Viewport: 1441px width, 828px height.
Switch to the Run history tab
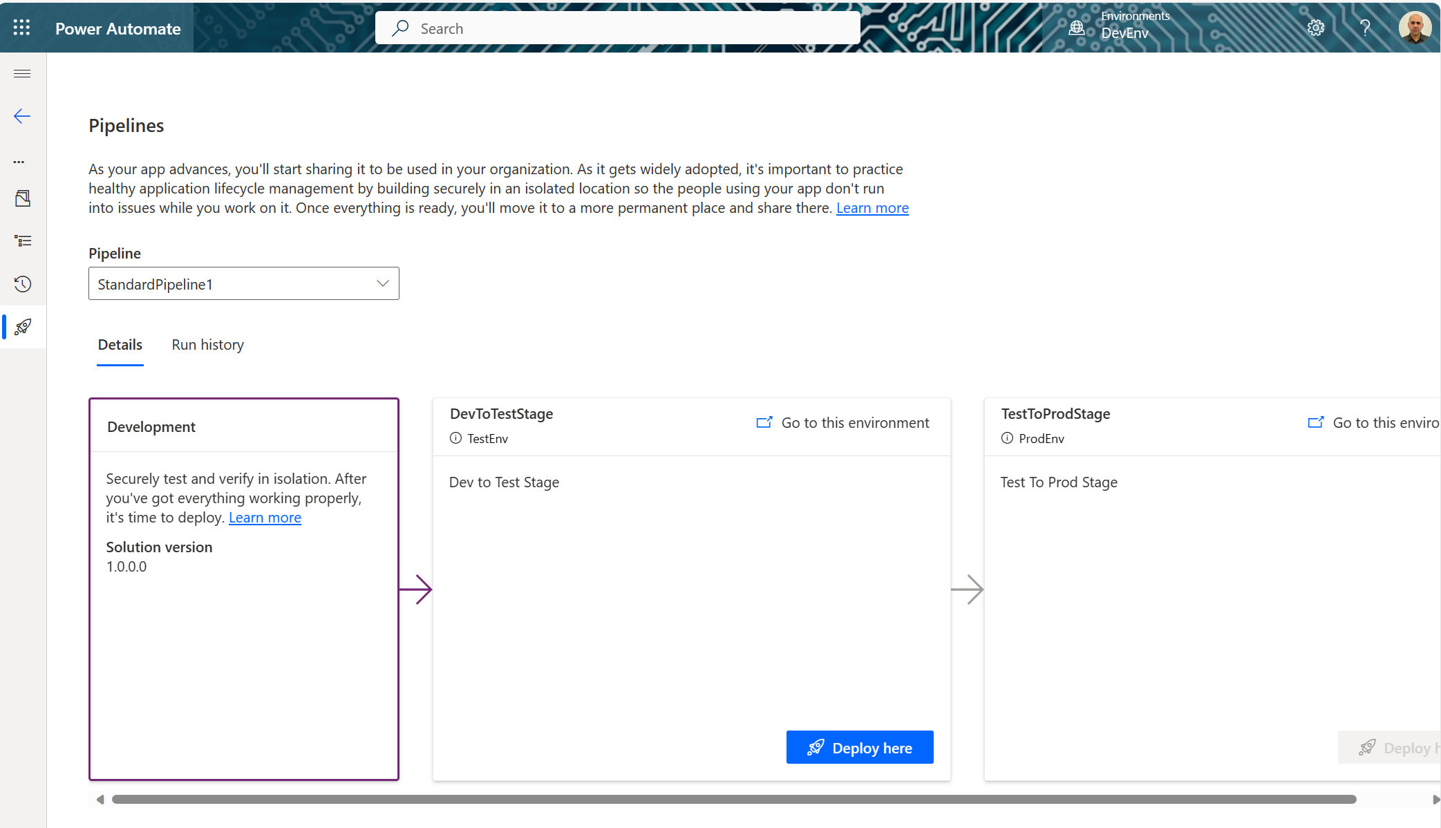coord(207,344)
